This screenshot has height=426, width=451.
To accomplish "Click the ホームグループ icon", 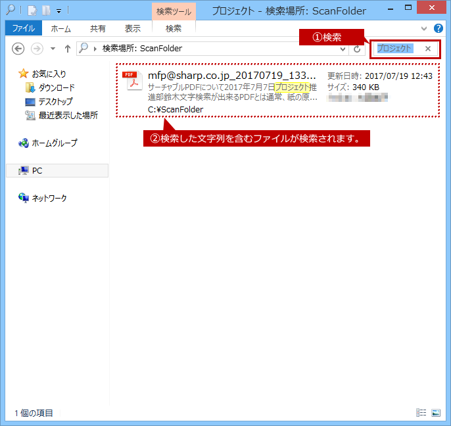I will 24,143.
